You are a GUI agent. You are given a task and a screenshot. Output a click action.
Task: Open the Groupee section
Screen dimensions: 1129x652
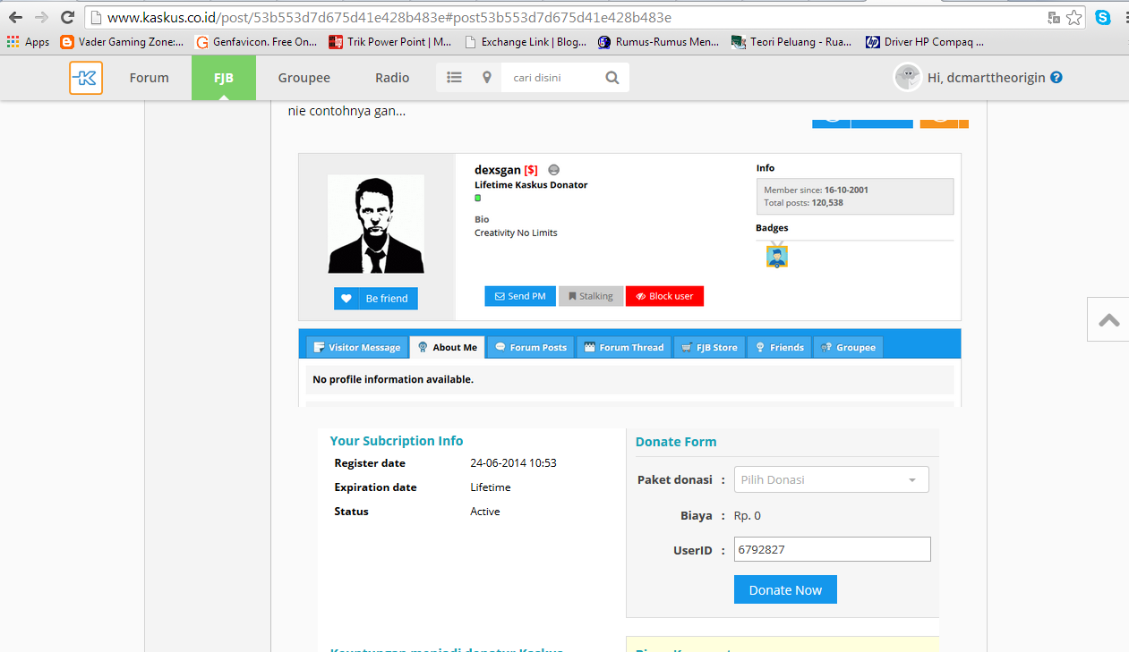pyautogui.click(x=304, y=78)
